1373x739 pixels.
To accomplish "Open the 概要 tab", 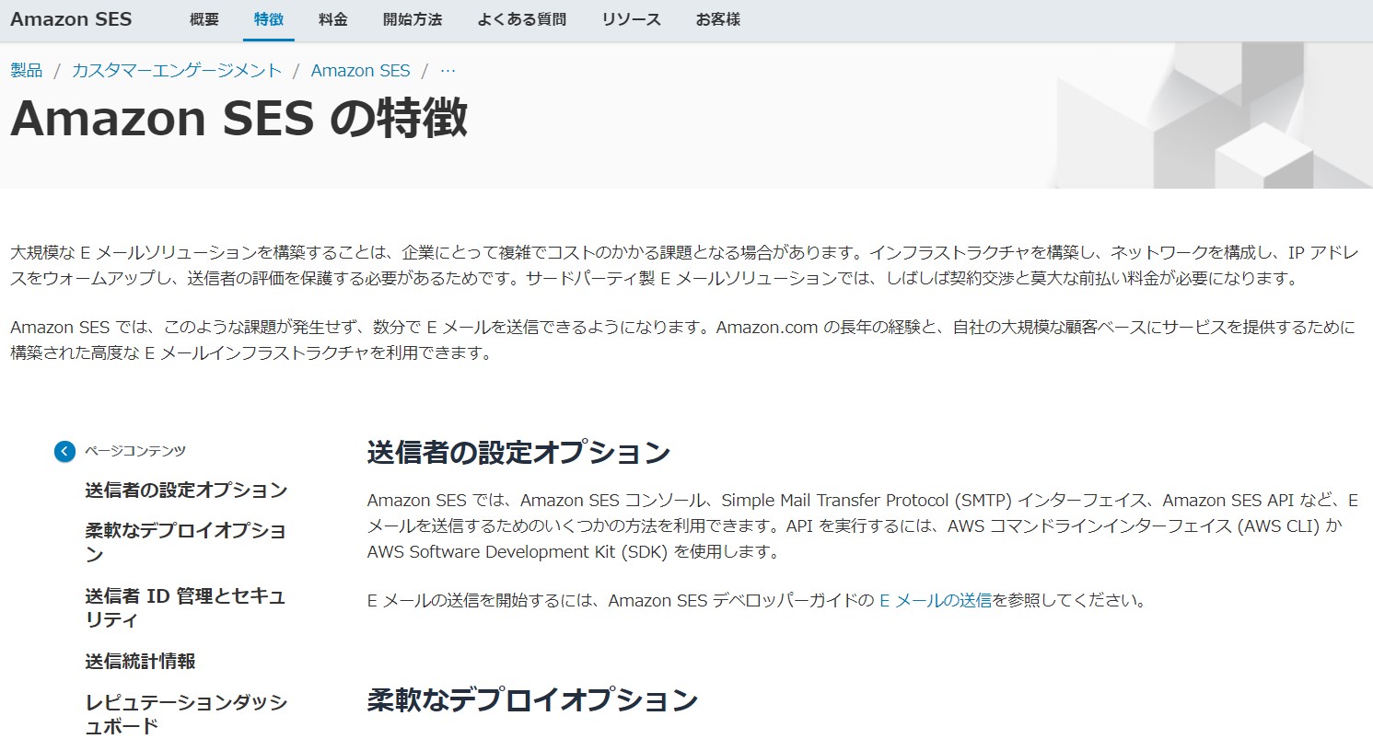I will 204,19.
